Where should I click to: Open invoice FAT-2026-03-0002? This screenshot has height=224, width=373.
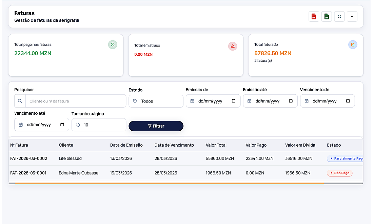coord(29,158)
